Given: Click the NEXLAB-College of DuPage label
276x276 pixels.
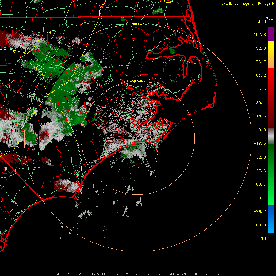Looking at the screenshot, I should pos(245,3).
